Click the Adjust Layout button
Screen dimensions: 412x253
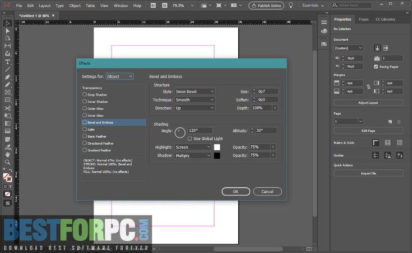click(x=368, y=103)
